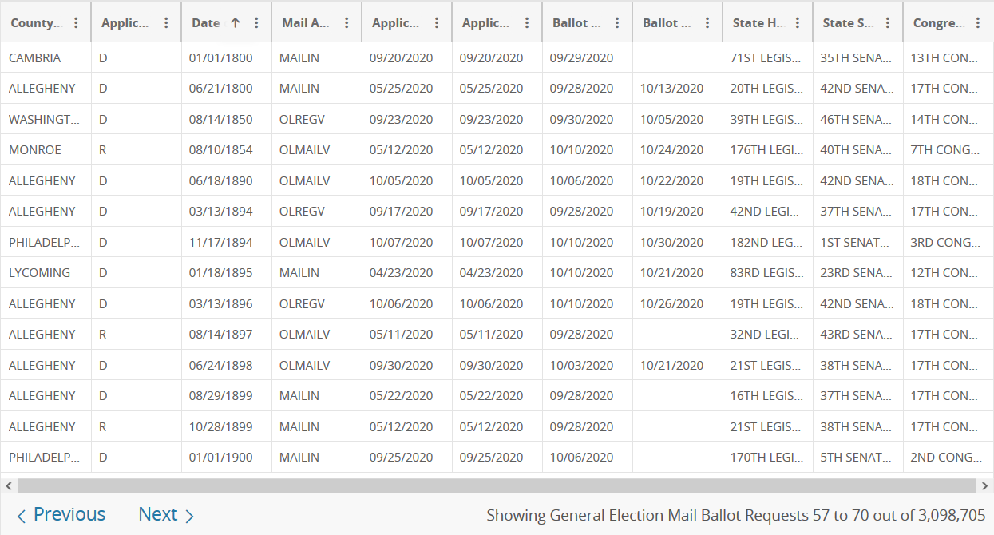Open the State S... column options menu

pyautogui.click(x=888, y=23)
